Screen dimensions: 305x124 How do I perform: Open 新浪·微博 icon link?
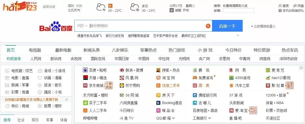coord(122,70)
